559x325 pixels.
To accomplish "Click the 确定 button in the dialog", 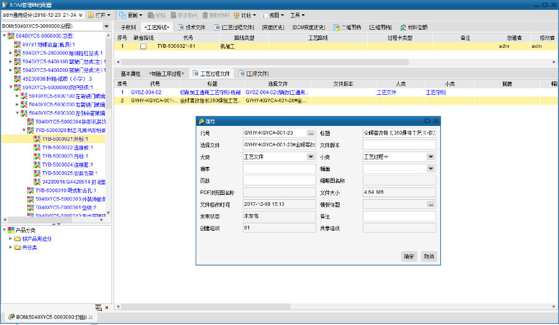I will 409,256.
